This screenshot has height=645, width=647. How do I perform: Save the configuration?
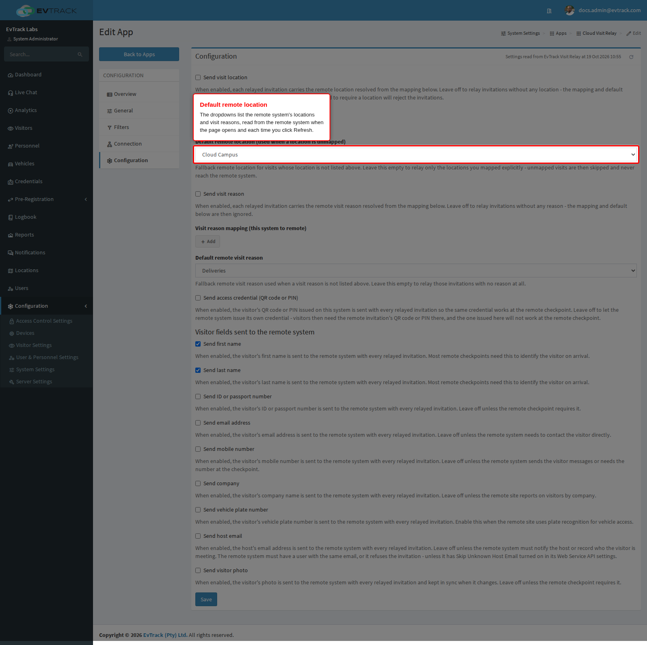pyautogui.click(x=206, y=599)
